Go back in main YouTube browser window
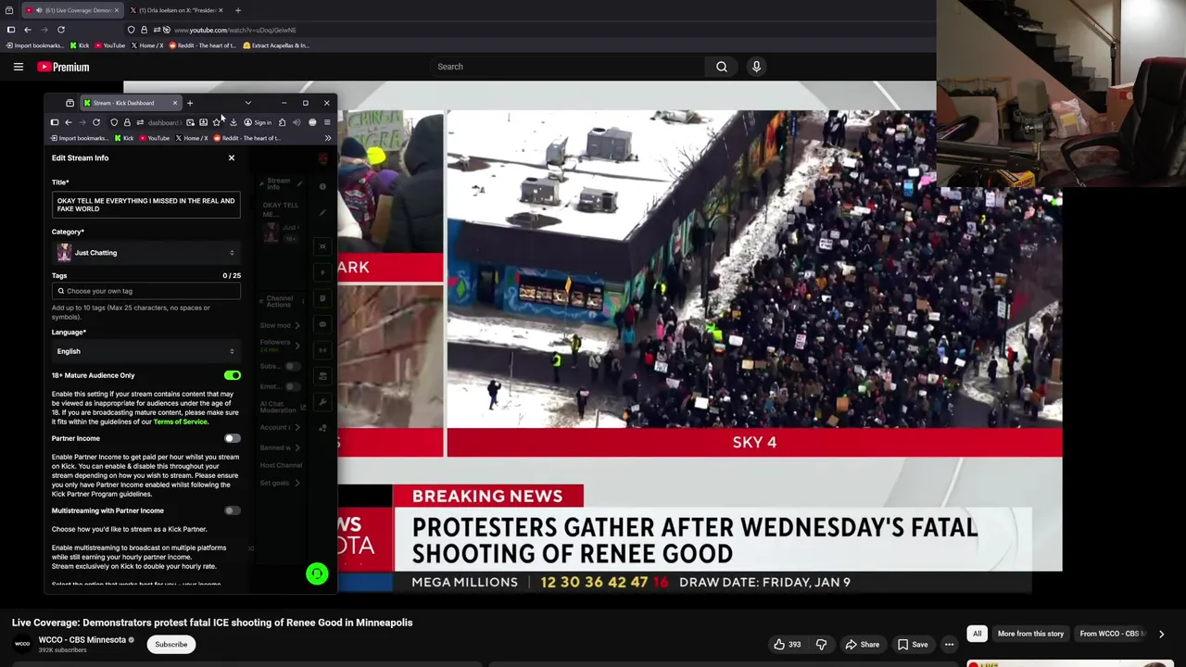 tap(28, 30)
